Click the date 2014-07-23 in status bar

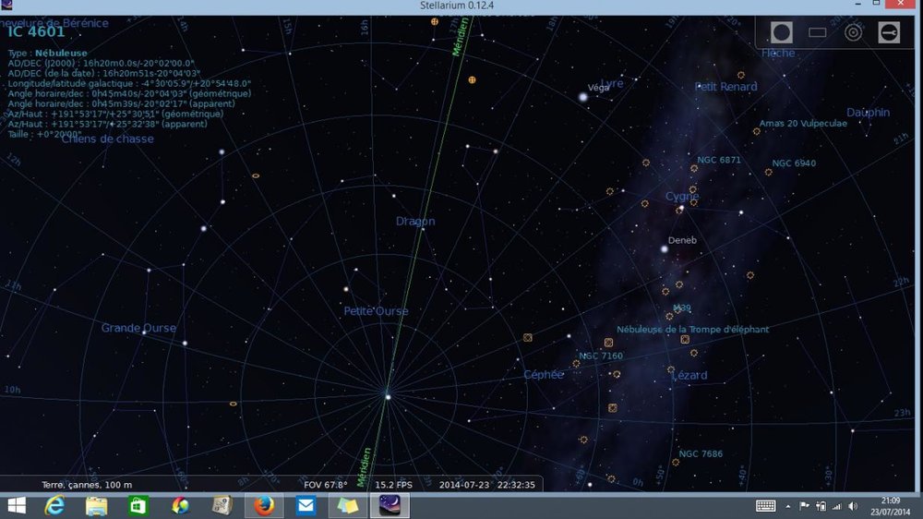(x=464, y=485)
